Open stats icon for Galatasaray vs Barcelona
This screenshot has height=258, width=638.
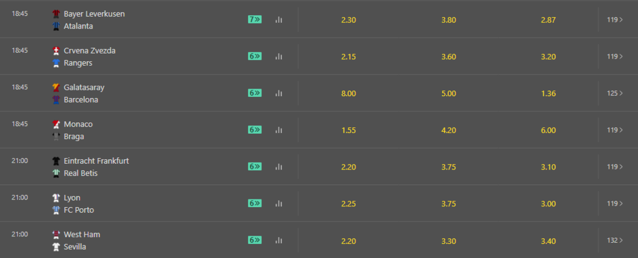(279, 93)
